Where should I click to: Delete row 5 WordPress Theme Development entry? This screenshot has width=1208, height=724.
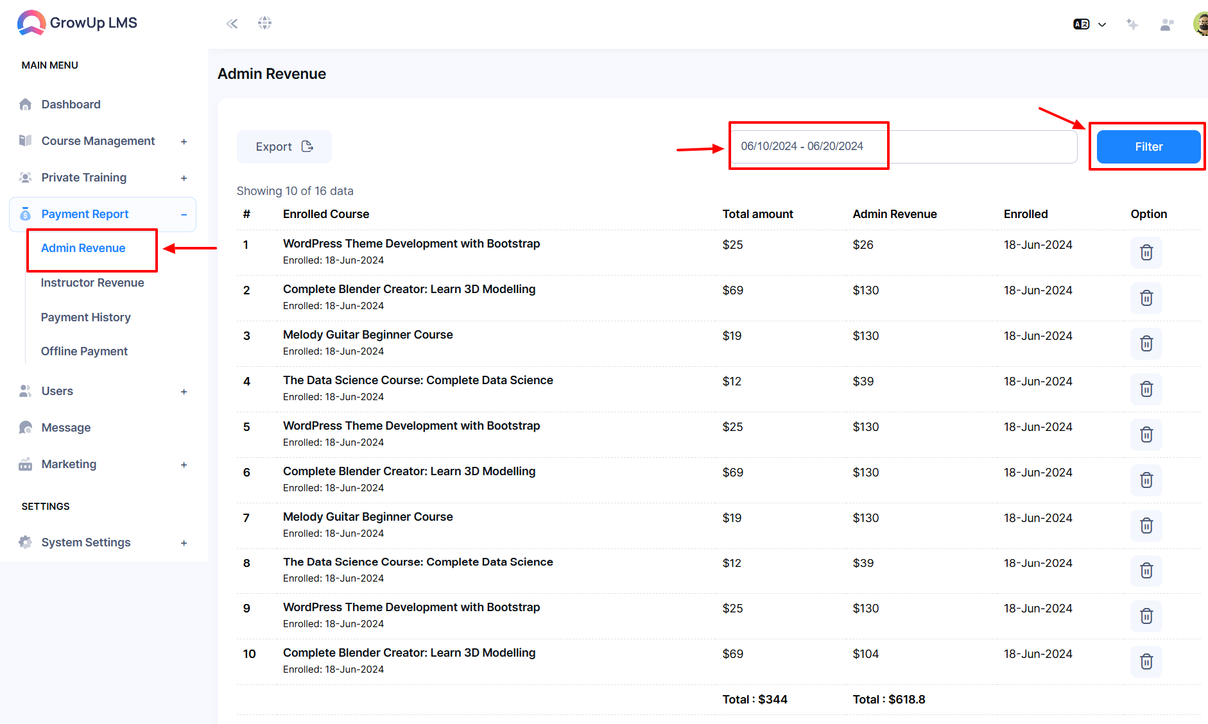tap(1146, 435)
